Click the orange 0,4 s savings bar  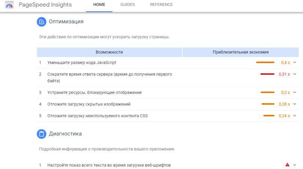tap(265, 63)
